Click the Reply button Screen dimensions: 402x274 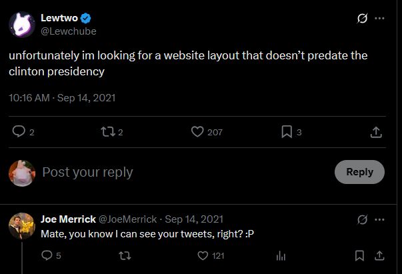pos(359,172)
